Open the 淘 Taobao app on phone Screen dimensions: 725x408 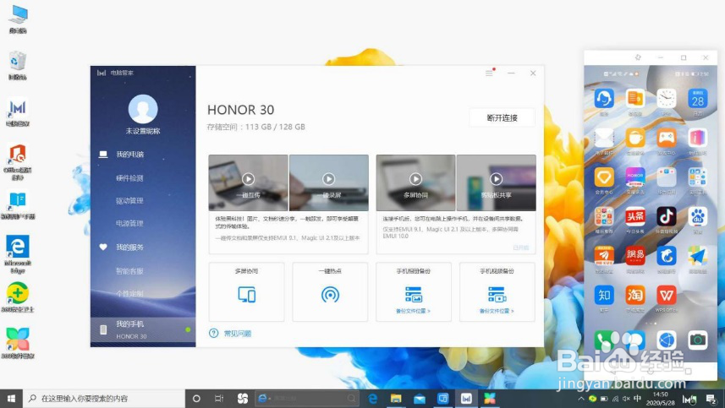[635, 295]
